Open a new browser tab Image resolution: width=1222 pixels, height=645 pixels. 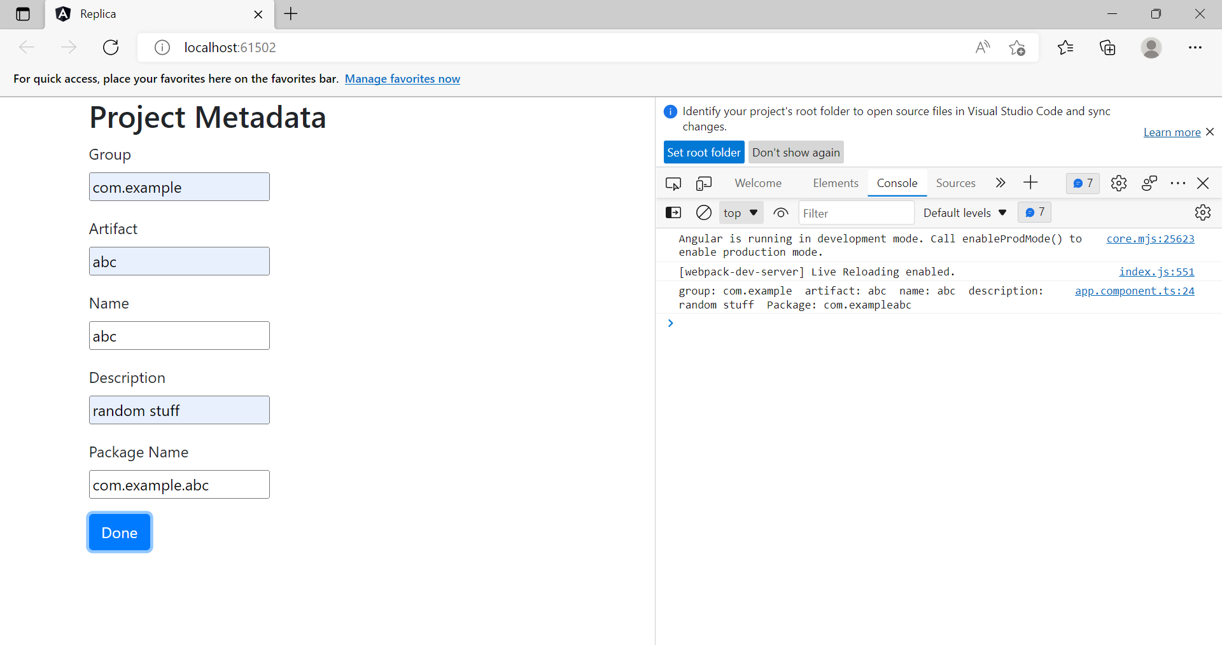[x=291, y=14]
